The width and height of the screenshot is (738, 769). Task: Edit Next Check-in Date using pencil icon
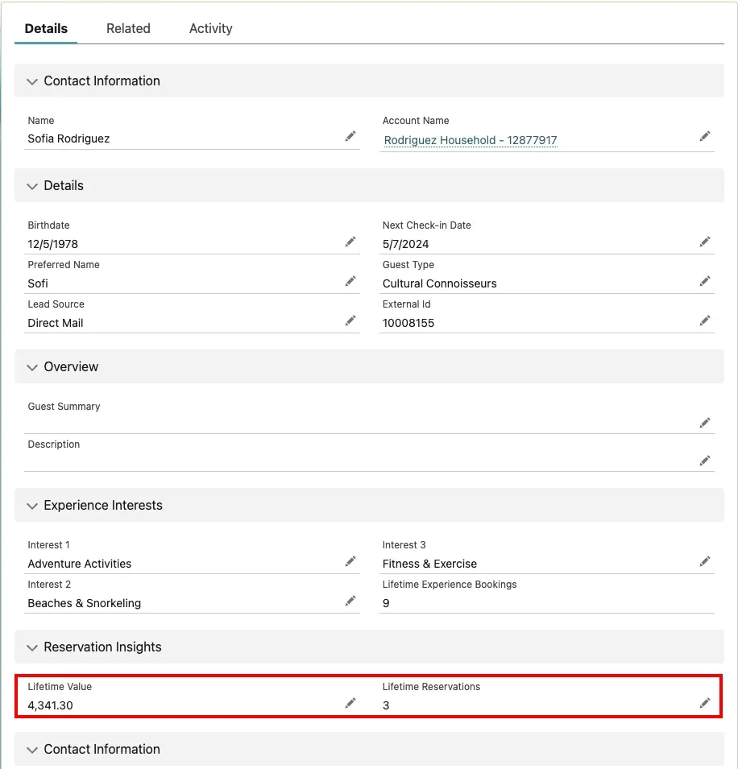705,242
